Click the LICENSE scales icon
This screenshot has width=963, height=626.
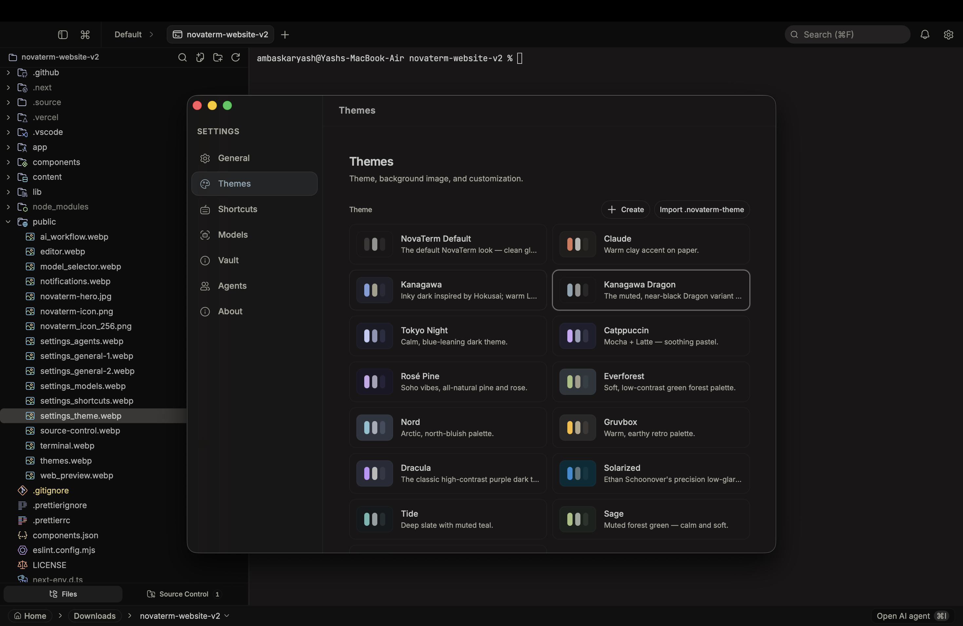23,565
